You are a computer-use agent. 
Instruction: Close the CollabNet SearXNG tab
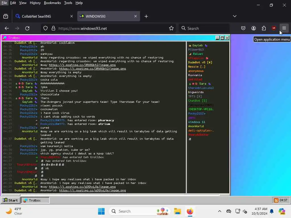tap(72, 16)
